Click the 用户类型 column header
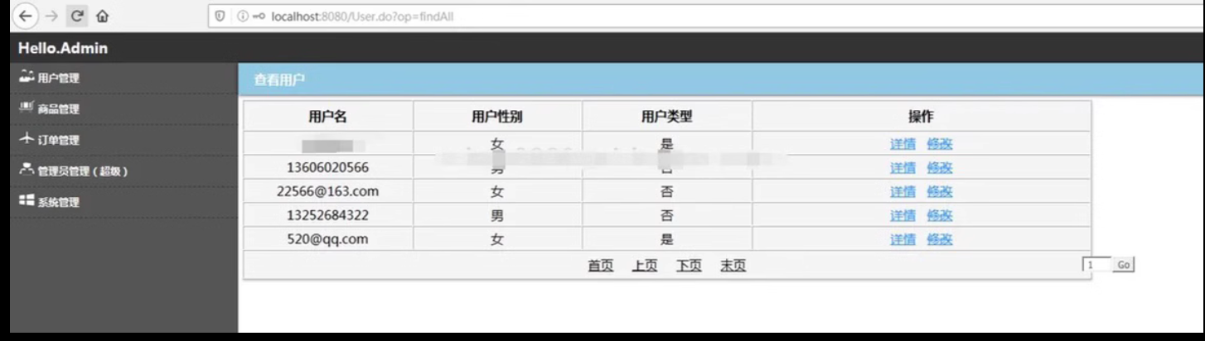Screen dimensions: 1205x341 (667, 117)
